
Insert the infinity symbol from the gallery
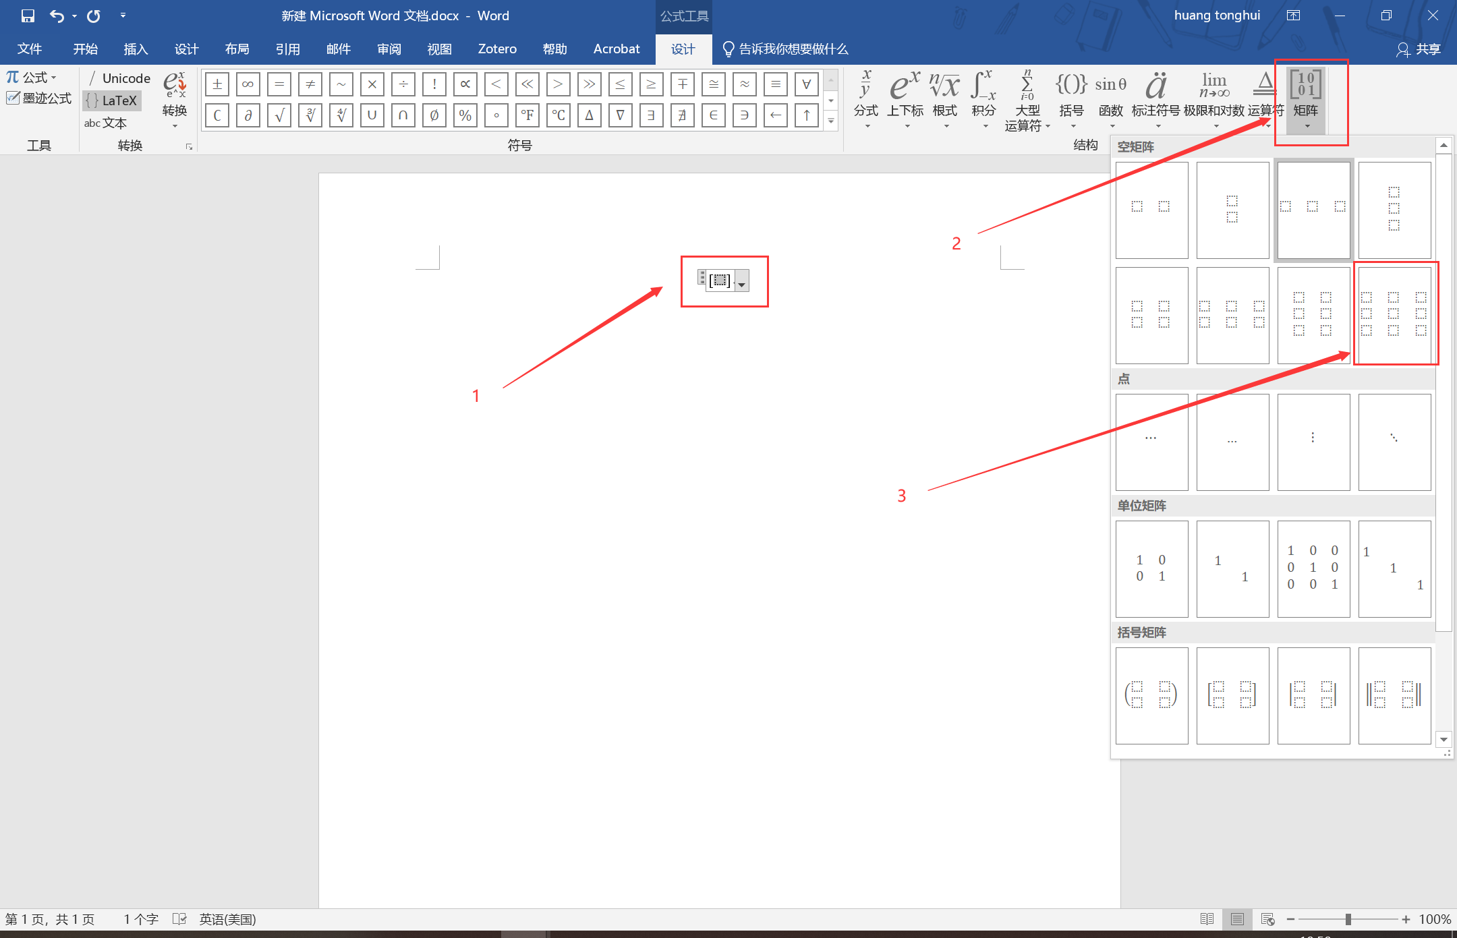[x=248, y=84]
